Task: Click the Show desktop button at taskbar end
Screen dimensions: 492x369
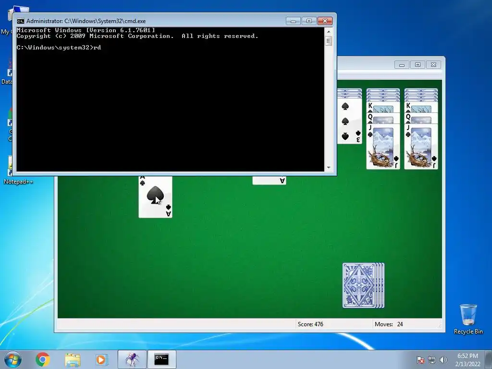Action: click(489, 359)
